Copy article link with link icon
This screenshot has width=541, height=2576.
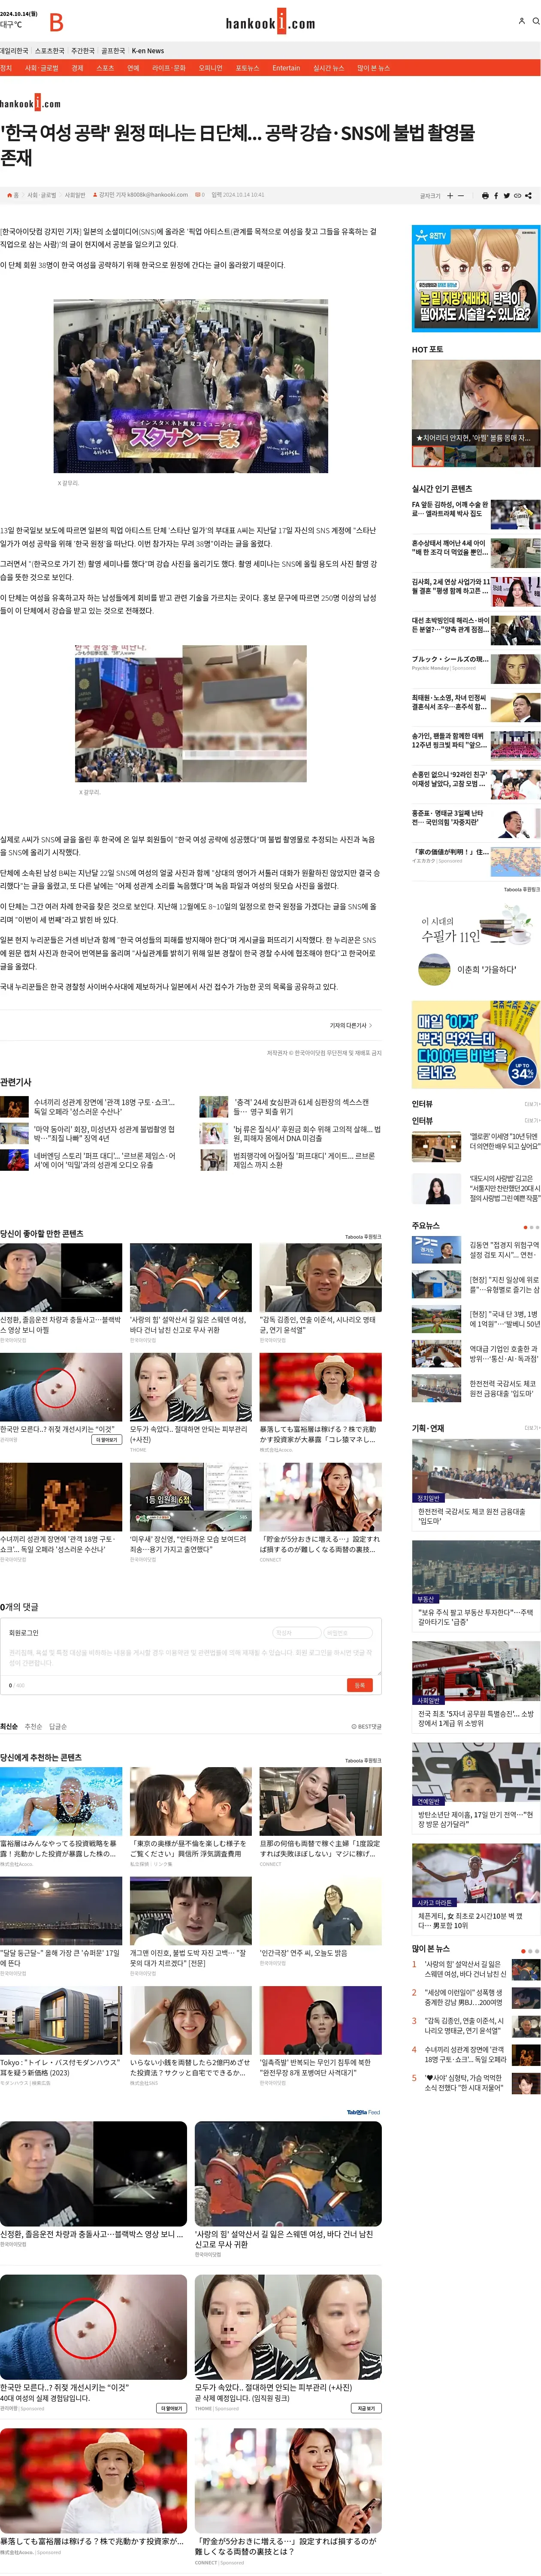coord(517,196)
